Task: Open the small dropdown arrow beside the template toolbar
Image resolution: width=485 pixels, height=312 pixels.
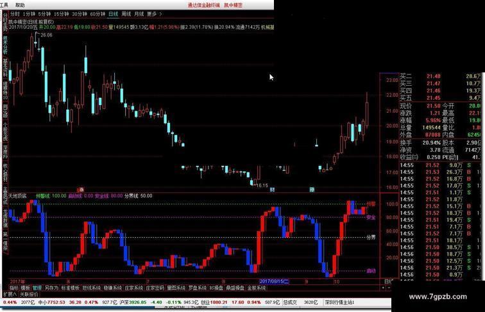Action: coord(383,288)
